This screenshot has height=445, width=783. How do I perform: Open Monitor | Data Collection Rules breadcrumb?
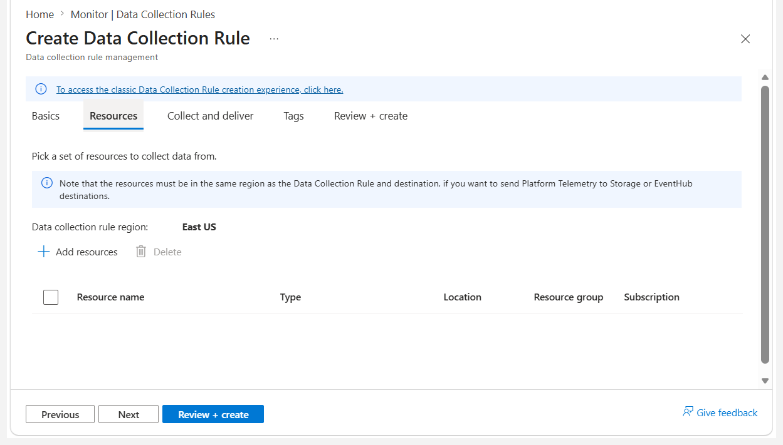point(143,14)
